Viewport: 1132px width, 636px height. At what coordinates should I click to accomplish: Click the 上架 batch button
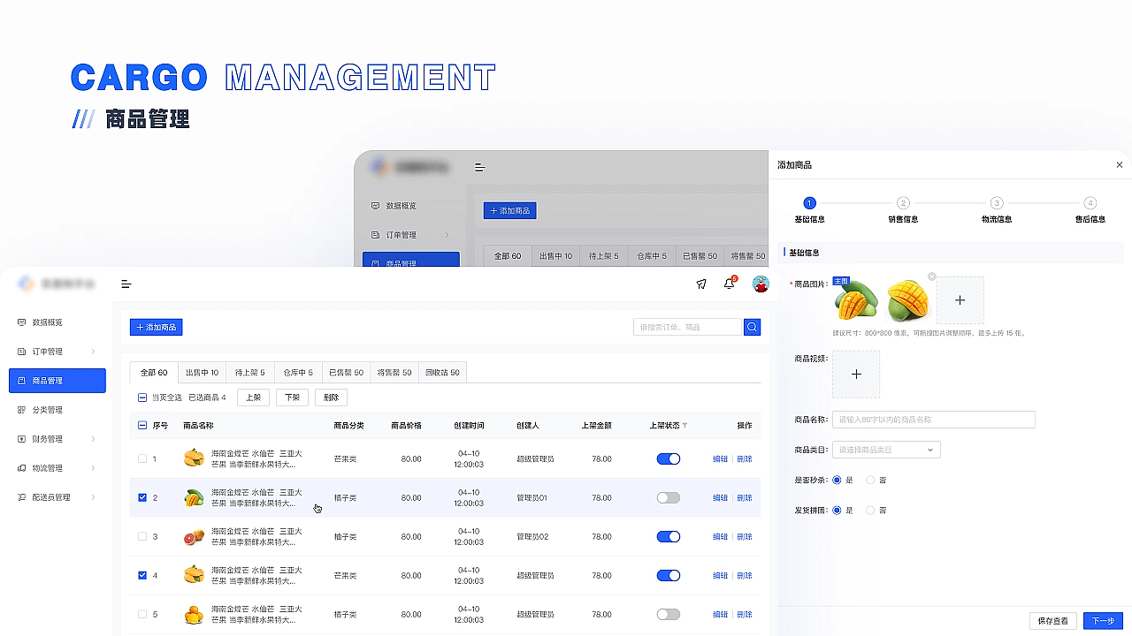(x=253, y=397)
